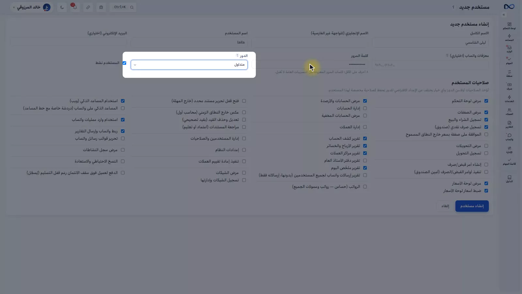Open the الدليل guide sidebar icon

509,179
